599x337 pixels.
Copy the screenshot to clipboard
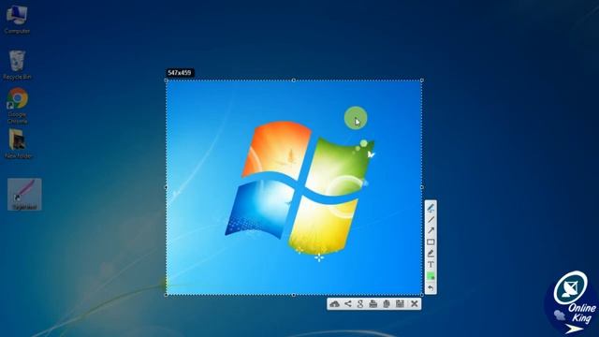[x=387, y=304]
